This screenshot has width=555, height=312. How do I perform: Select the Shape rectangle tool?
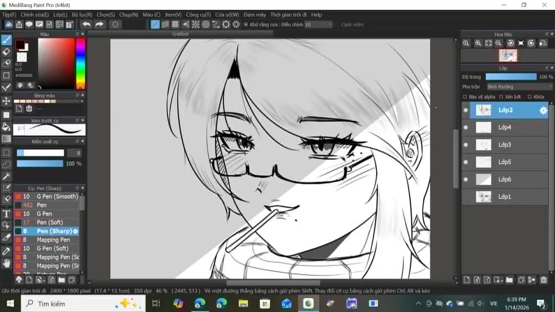coord(7,75)
